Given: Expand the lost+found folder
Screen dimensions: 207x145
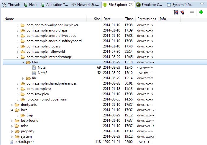Looking at the screenshot, I should point(12,121).
